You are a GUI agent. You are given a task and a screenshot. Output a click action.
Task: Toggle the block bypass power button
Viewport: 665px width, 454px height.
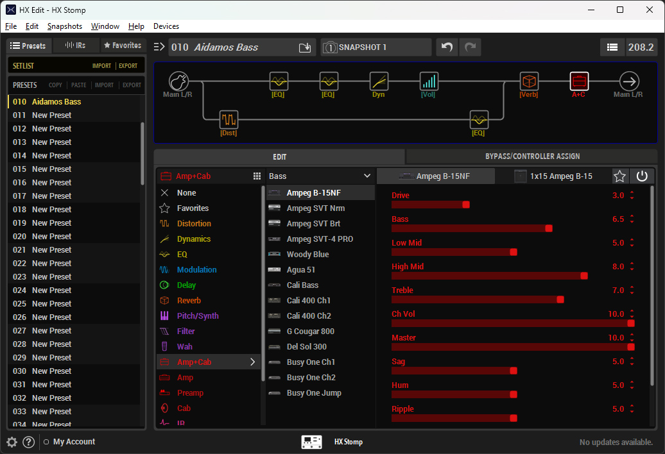click(x=642, y=176)
